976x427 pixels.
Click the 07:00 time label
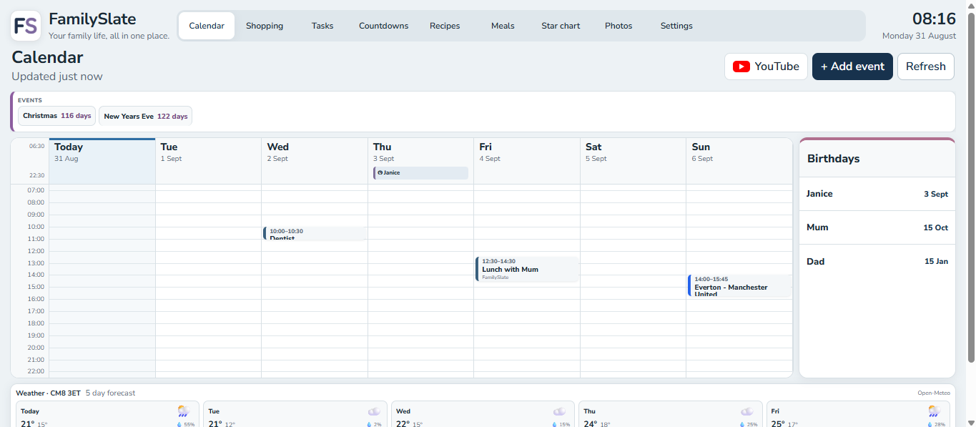point(36,190)
